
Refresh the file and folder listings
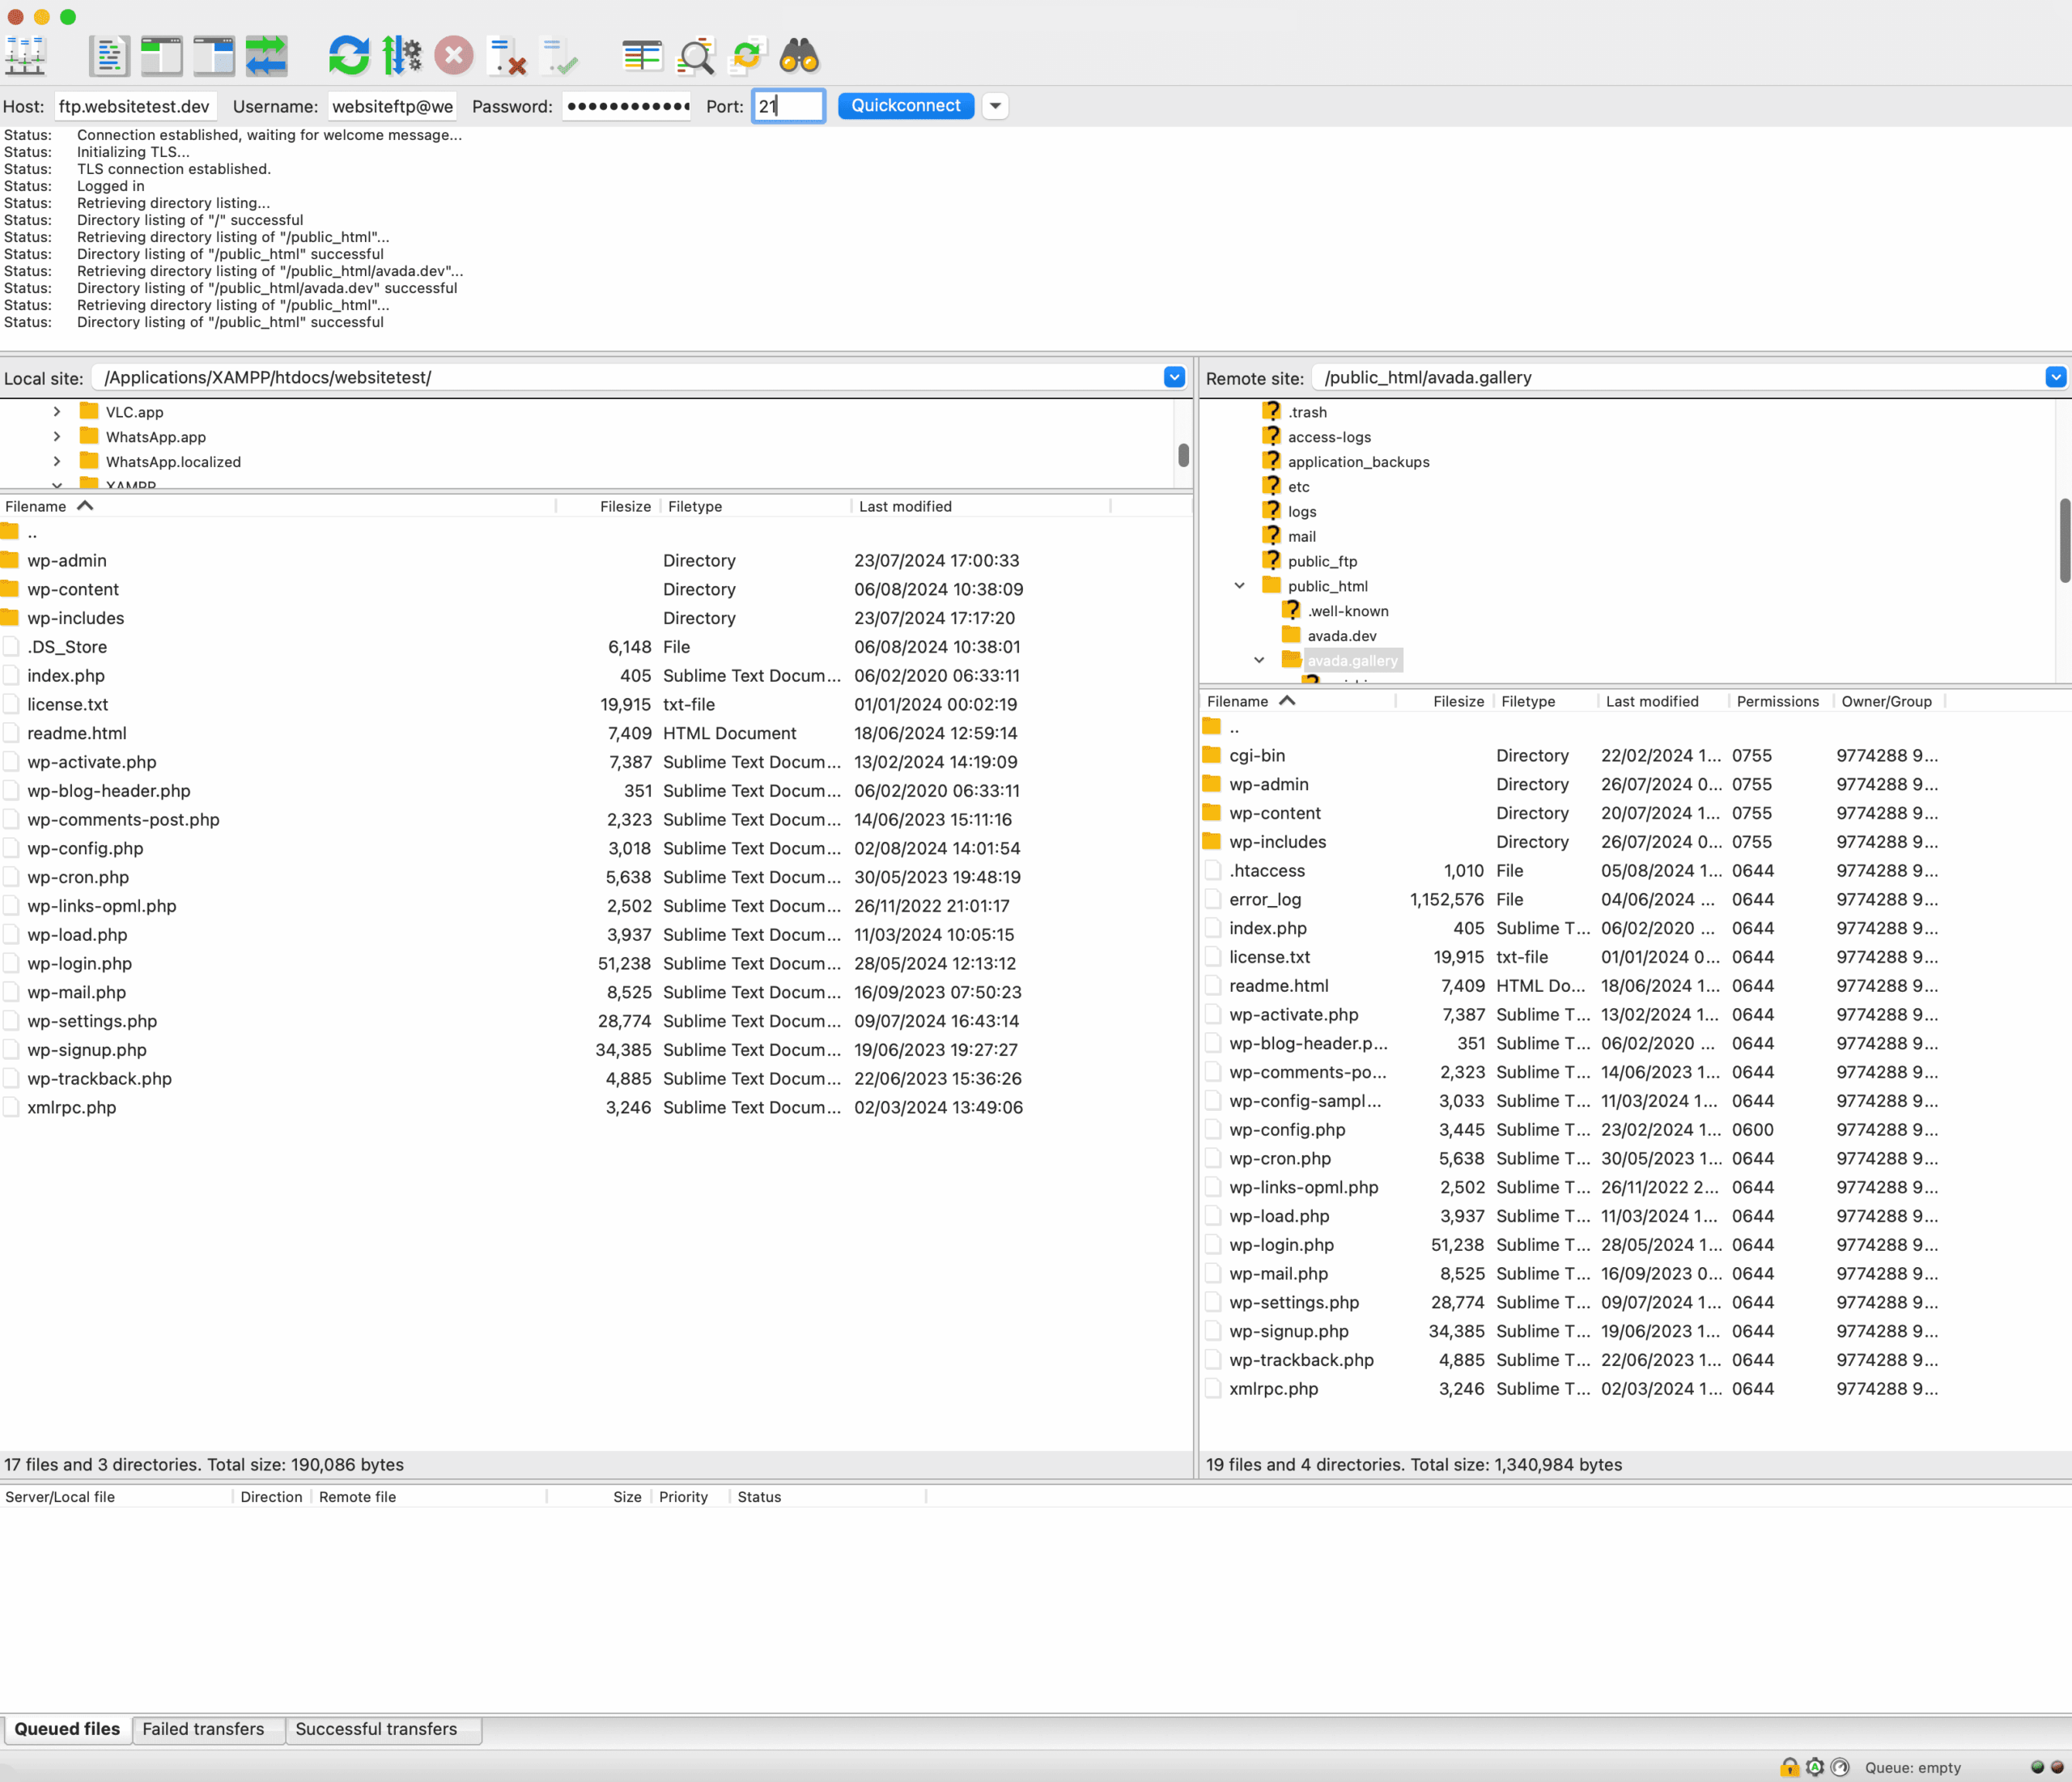(349, 56)
